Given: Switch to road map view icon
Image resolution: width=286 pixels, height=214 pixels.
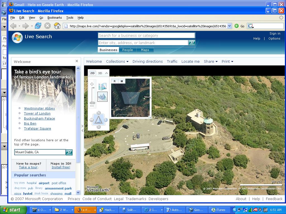Looking at the screenshot, I should coord(103,87).
